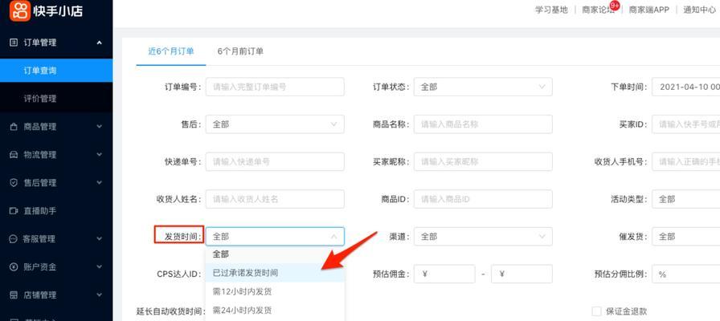Open 订单查询 in sidebar

56,71
